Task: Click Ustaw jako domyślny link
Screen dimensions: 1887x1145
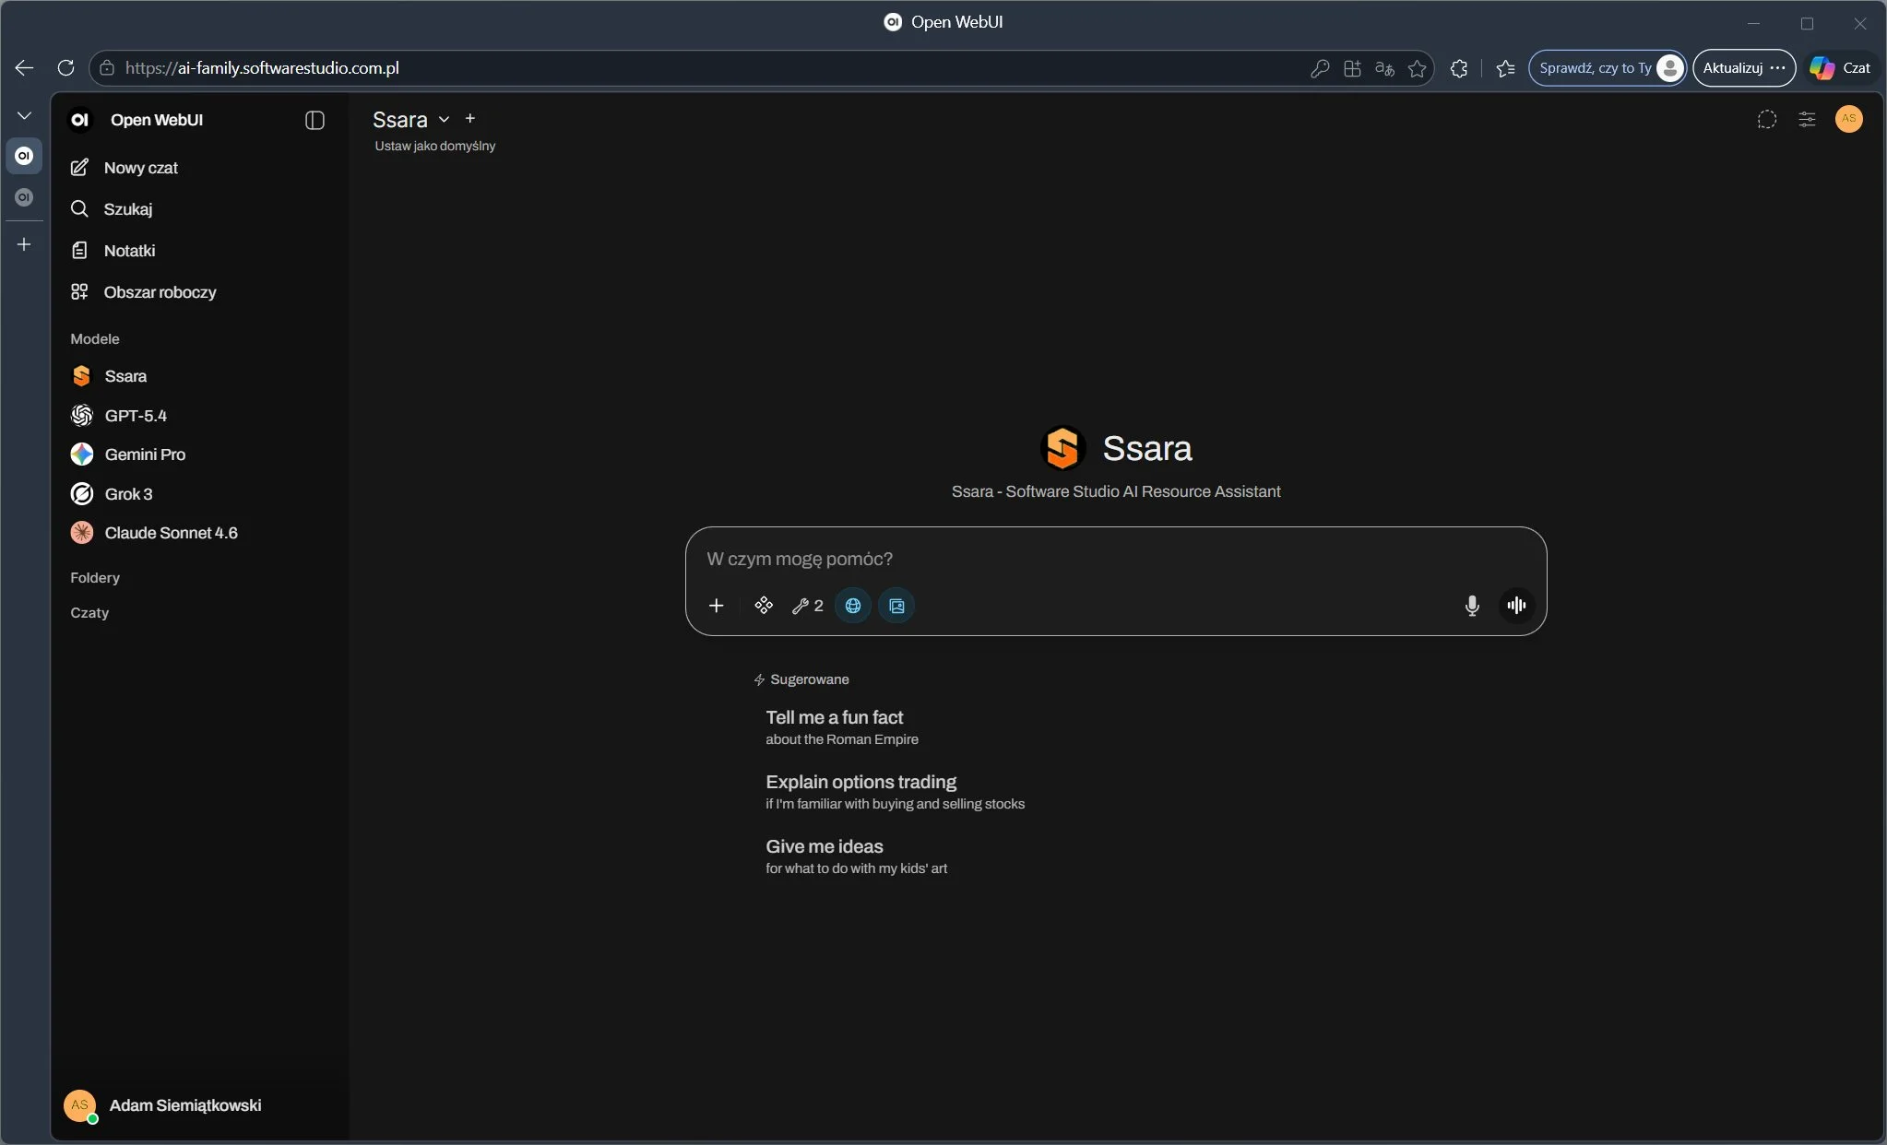Action: 435,146
